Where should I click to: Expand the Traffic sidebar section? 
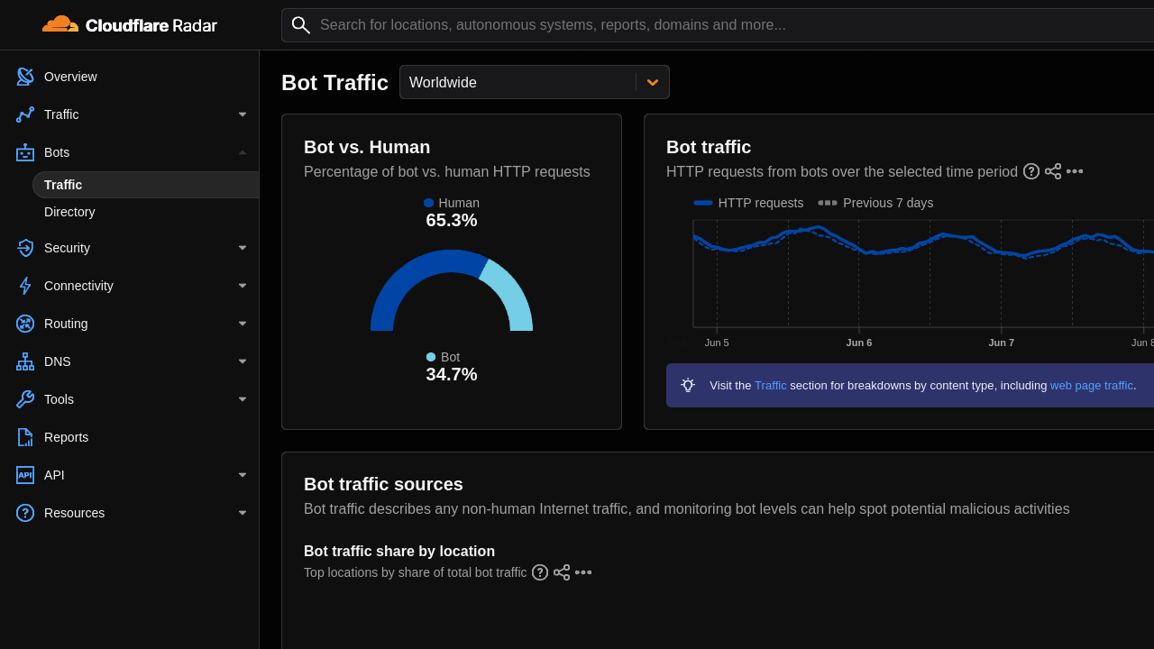pos(243,114)
